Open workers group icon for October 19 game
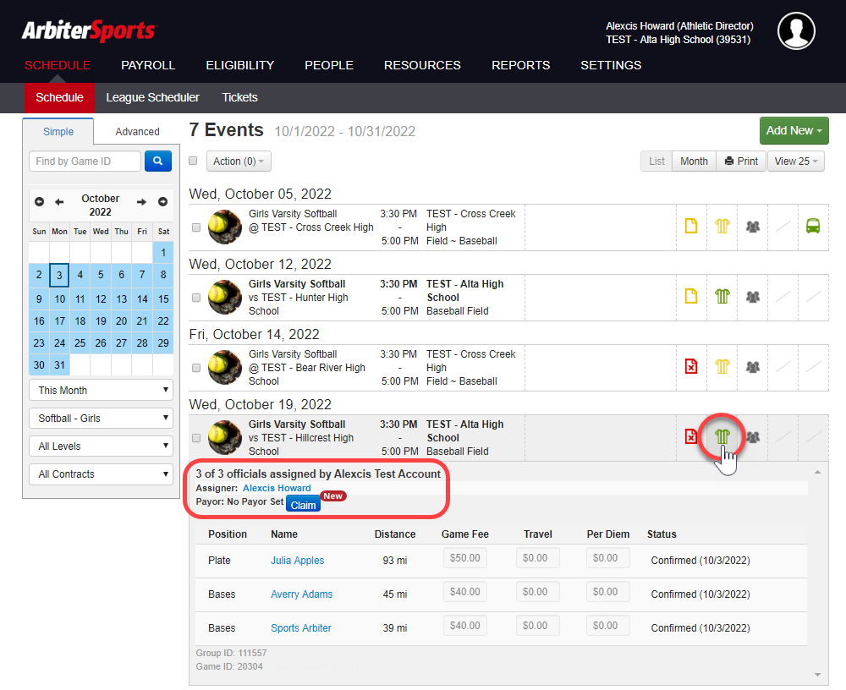 click(x=753, y=437)
